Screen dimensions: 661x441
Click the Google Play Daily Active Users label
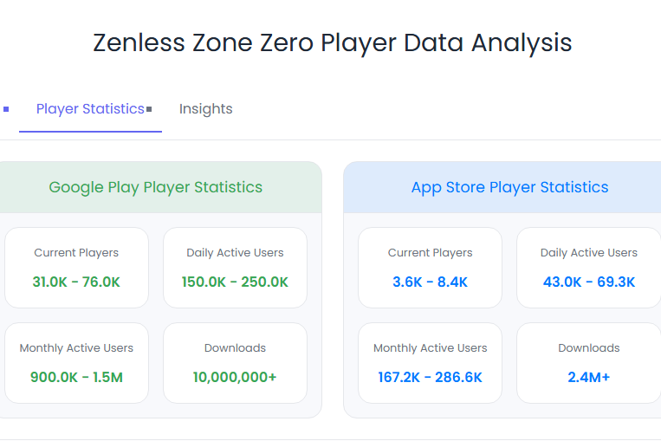click(x=235, y=253)
